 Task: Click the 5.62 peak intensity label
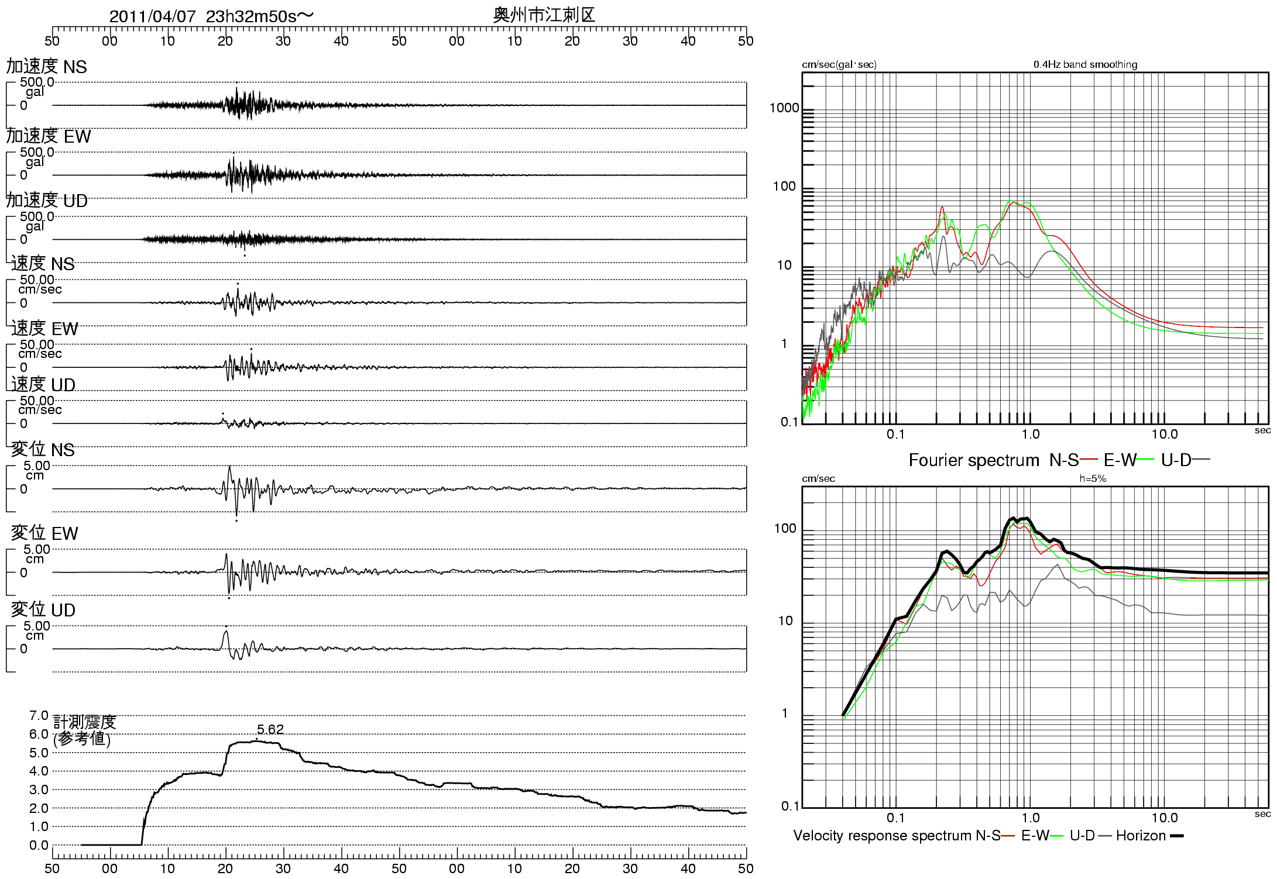point(270,729)
